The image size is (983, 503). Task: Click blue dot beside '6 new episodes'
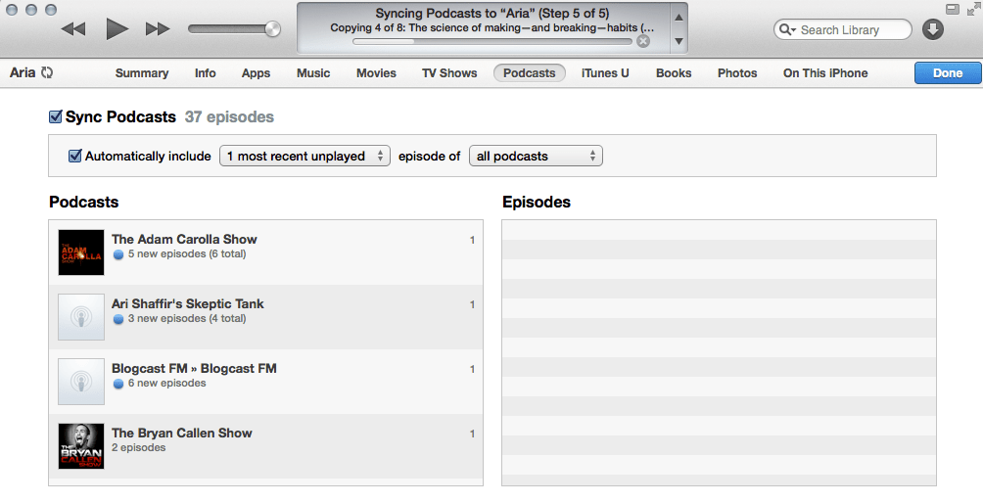click(x=117, y=384)
